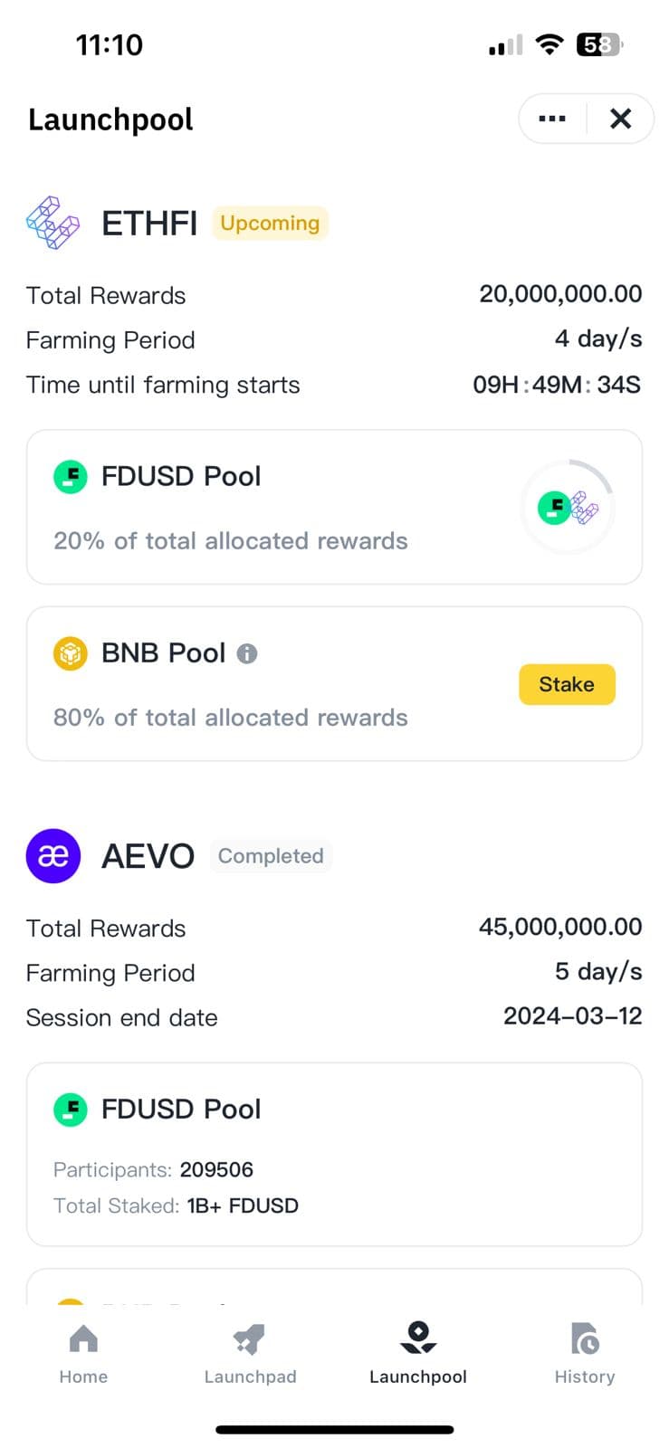Viewport: 669px width, 1448px height.
Task: Open the ETHFI project title
Action: (149, 223)
